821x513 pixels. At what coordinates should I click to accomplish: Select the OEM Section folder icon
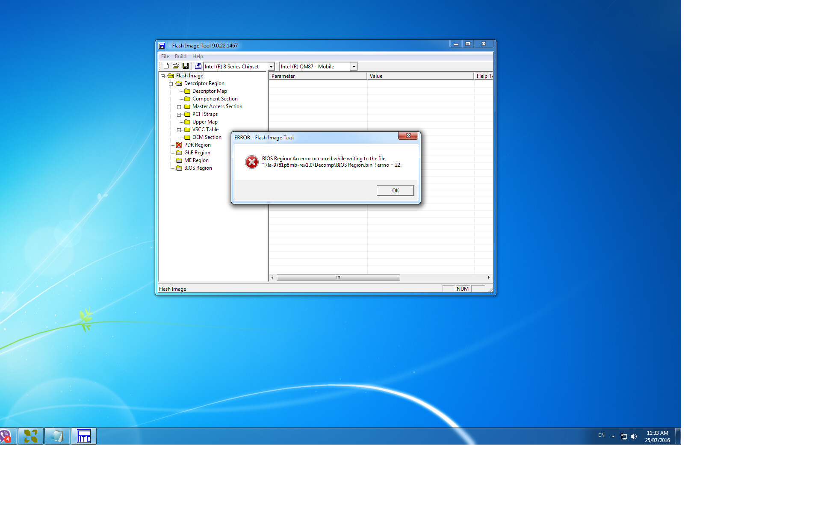187,137
